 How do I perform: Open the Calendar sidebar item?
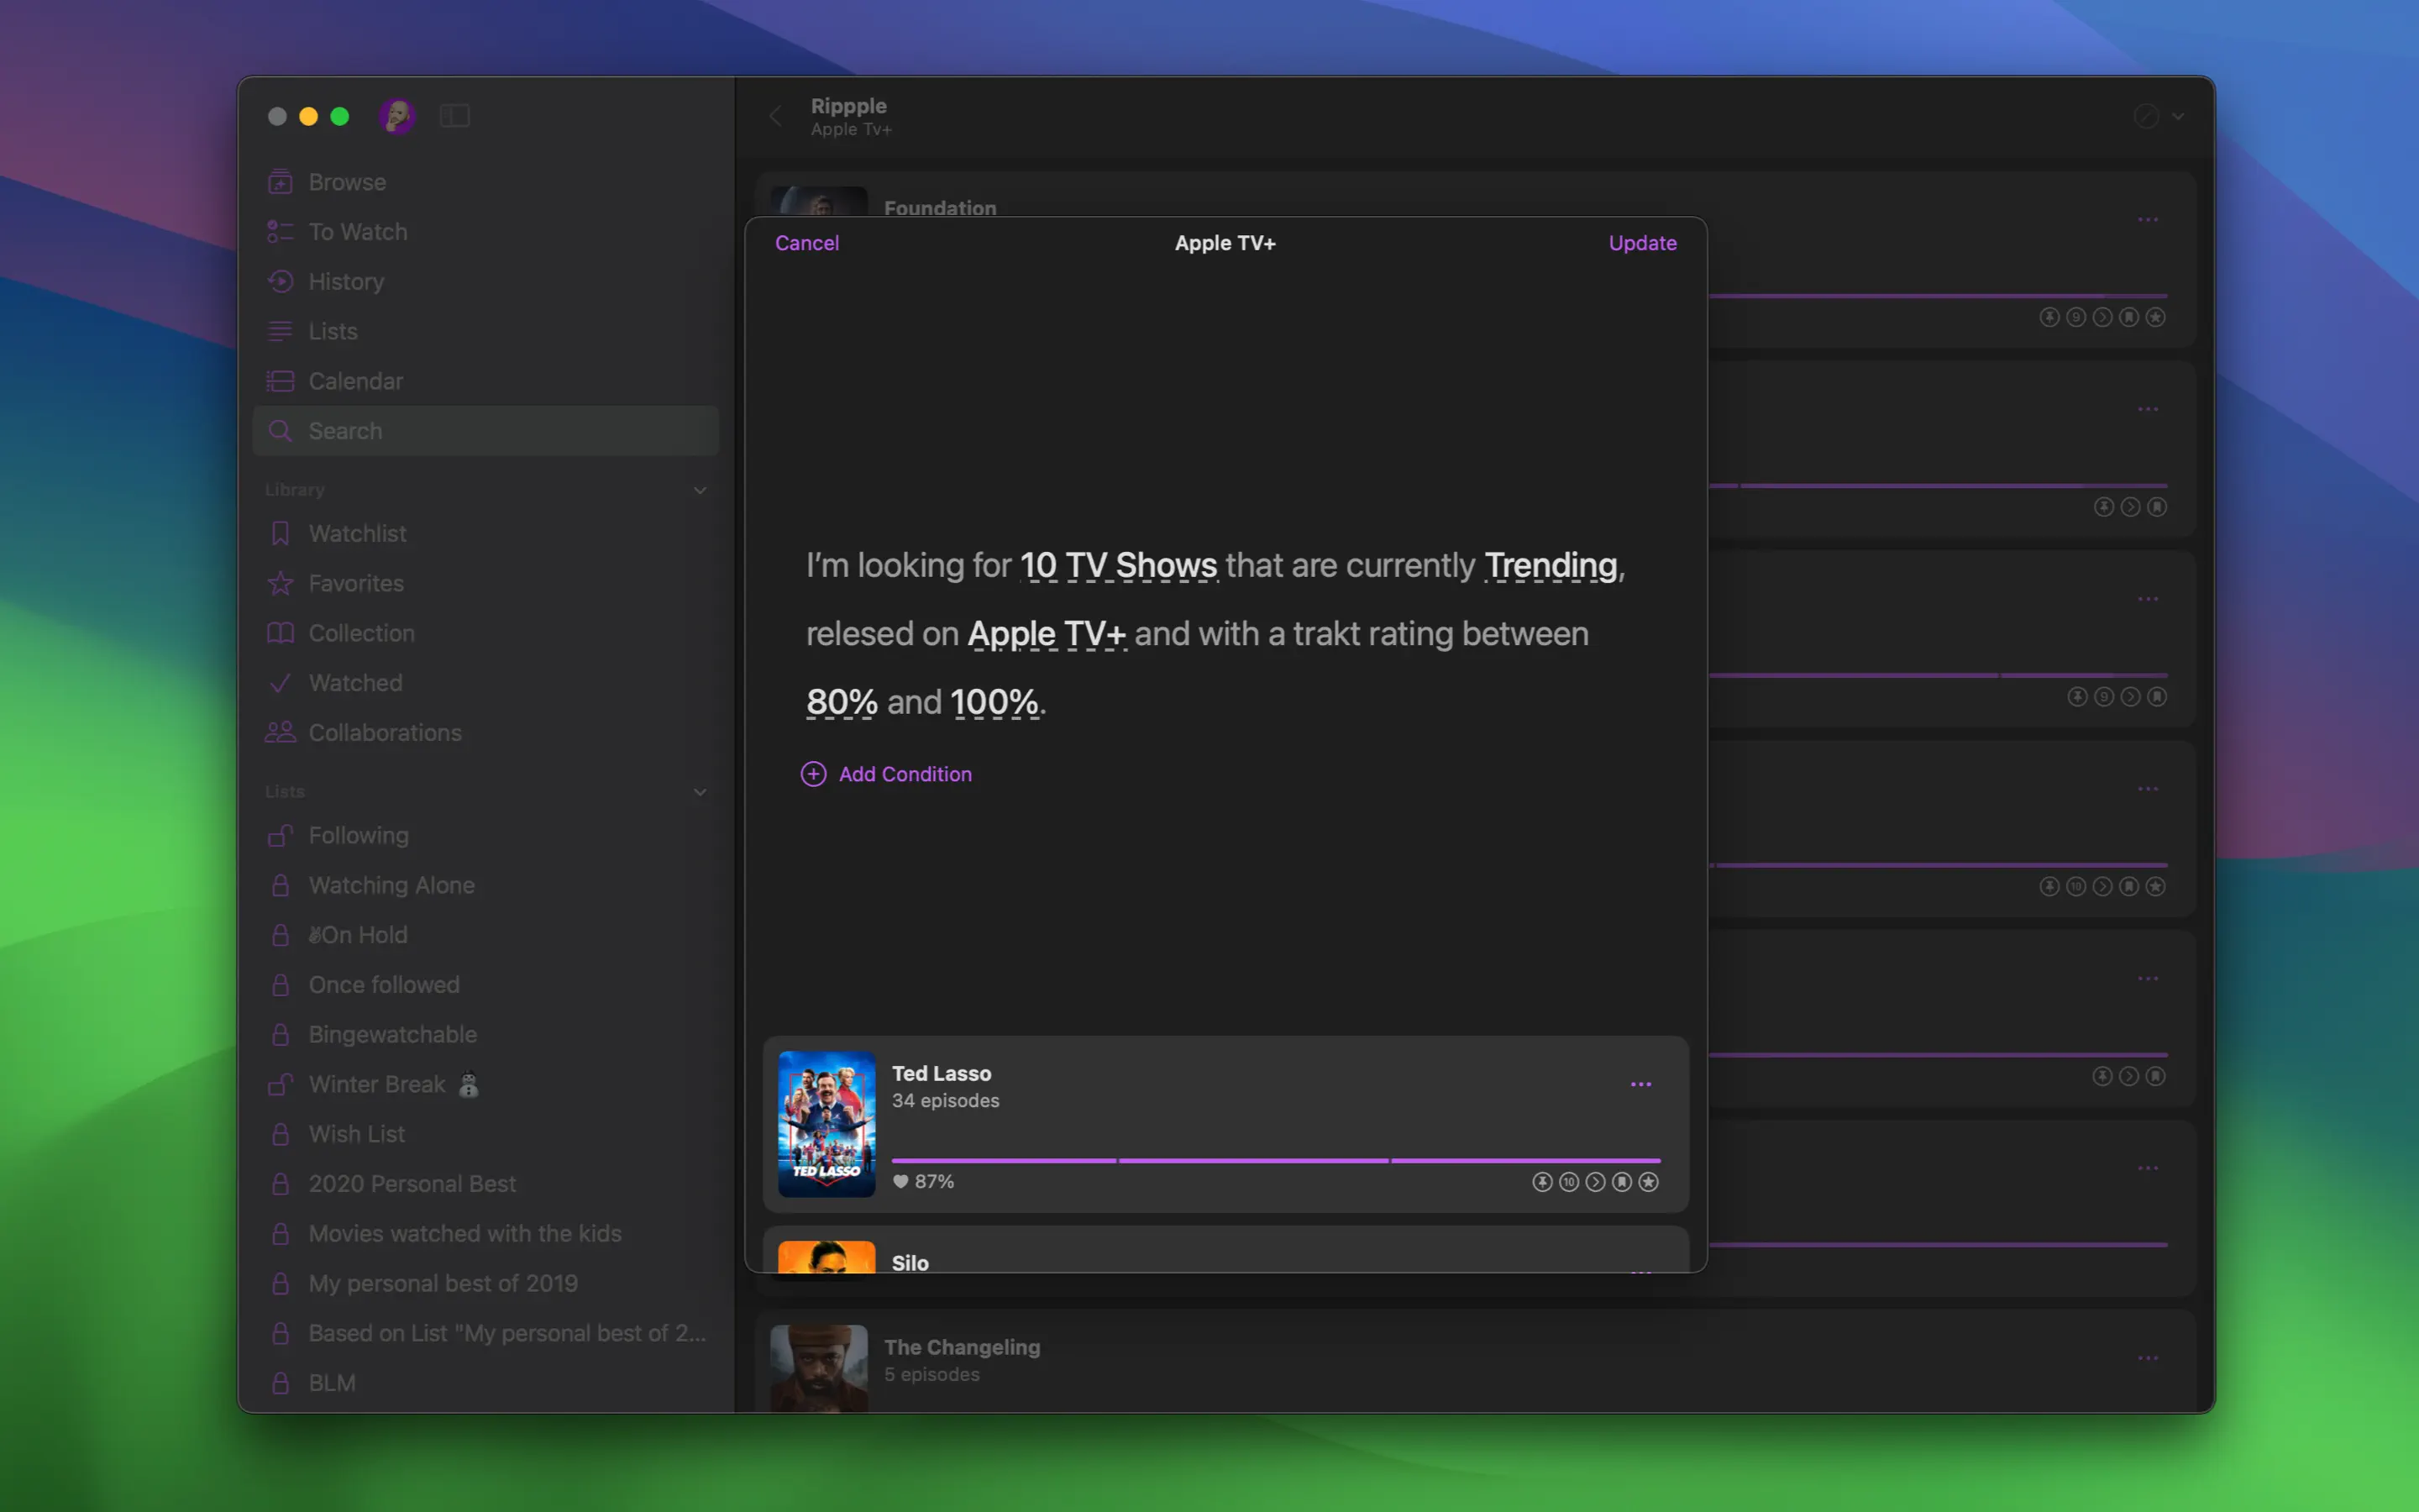(x=354, y=381)
